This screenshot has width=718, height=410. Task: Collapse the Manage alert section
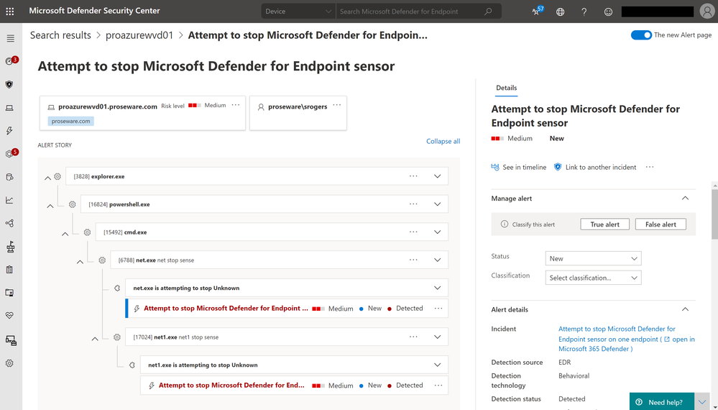685,198
